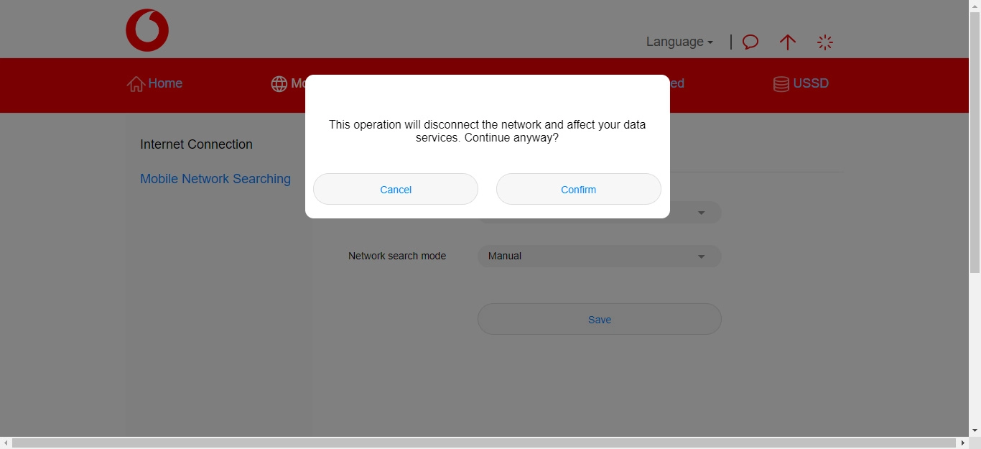Select Mobile Network Searching

[x=215, y=178]
